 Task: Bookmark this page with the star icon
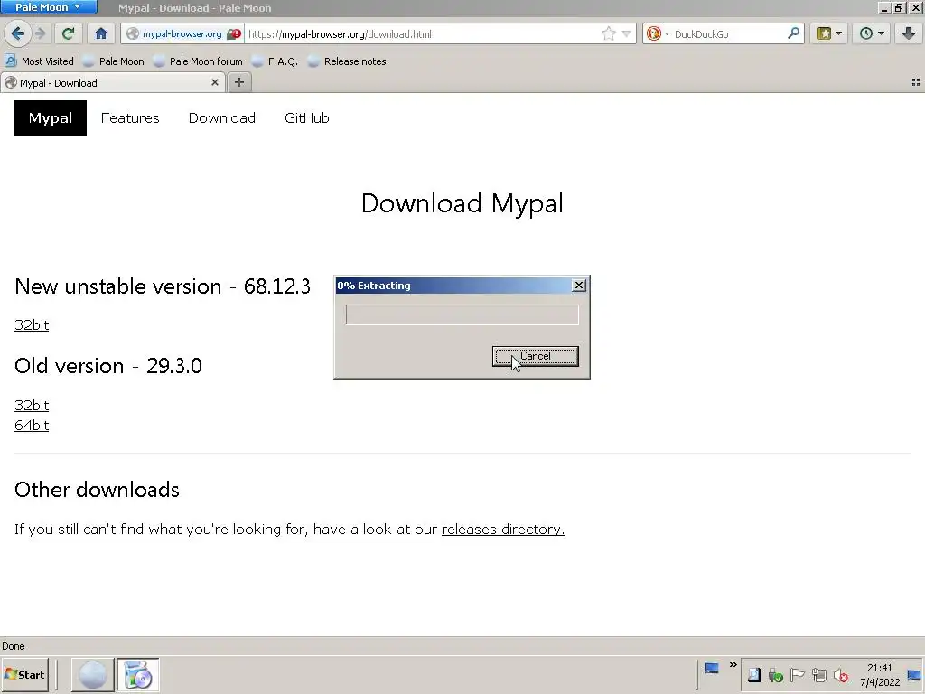click(x=608, y=33)
